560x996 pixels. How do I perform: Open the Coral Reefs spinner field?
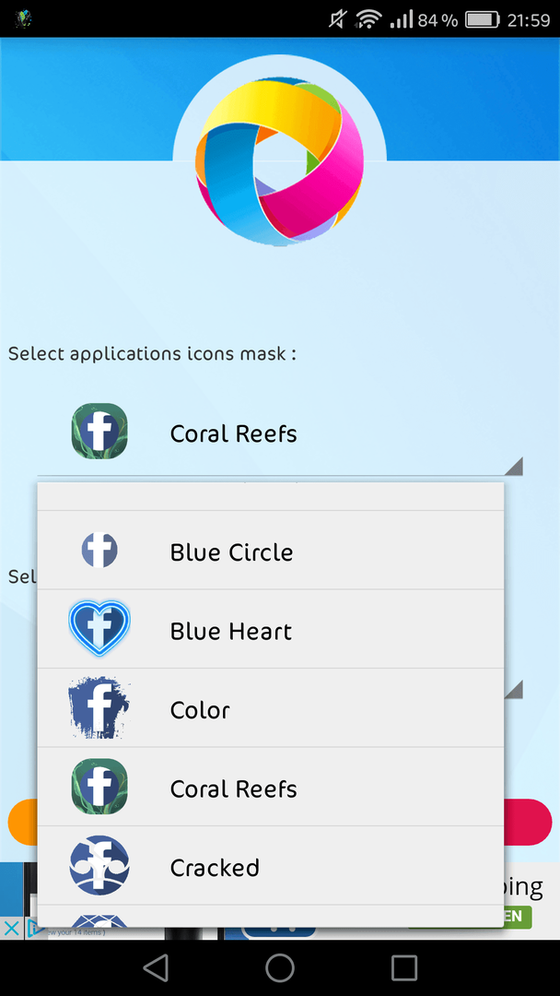click(x=280, y=433)
